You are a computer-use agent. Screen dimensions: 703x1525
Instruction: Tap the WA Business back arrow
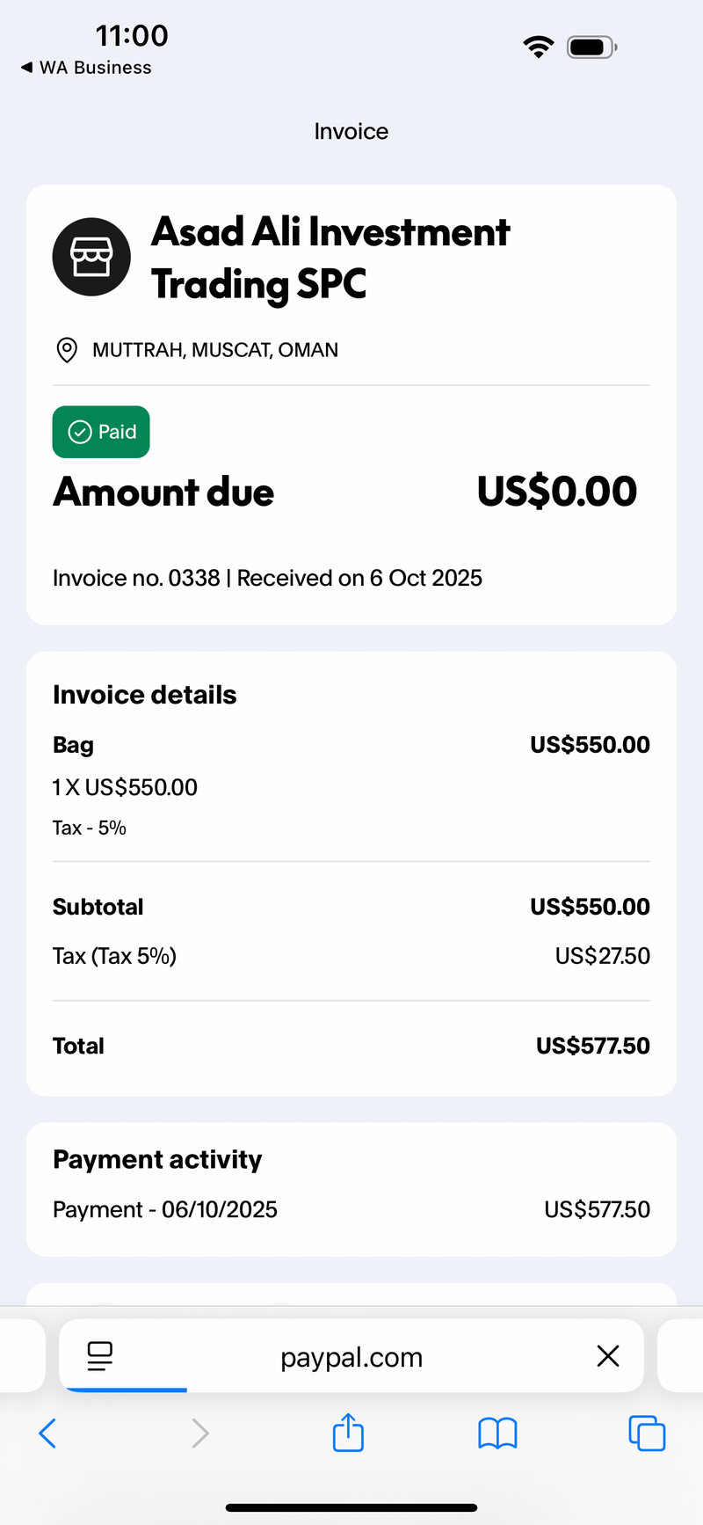26,68
